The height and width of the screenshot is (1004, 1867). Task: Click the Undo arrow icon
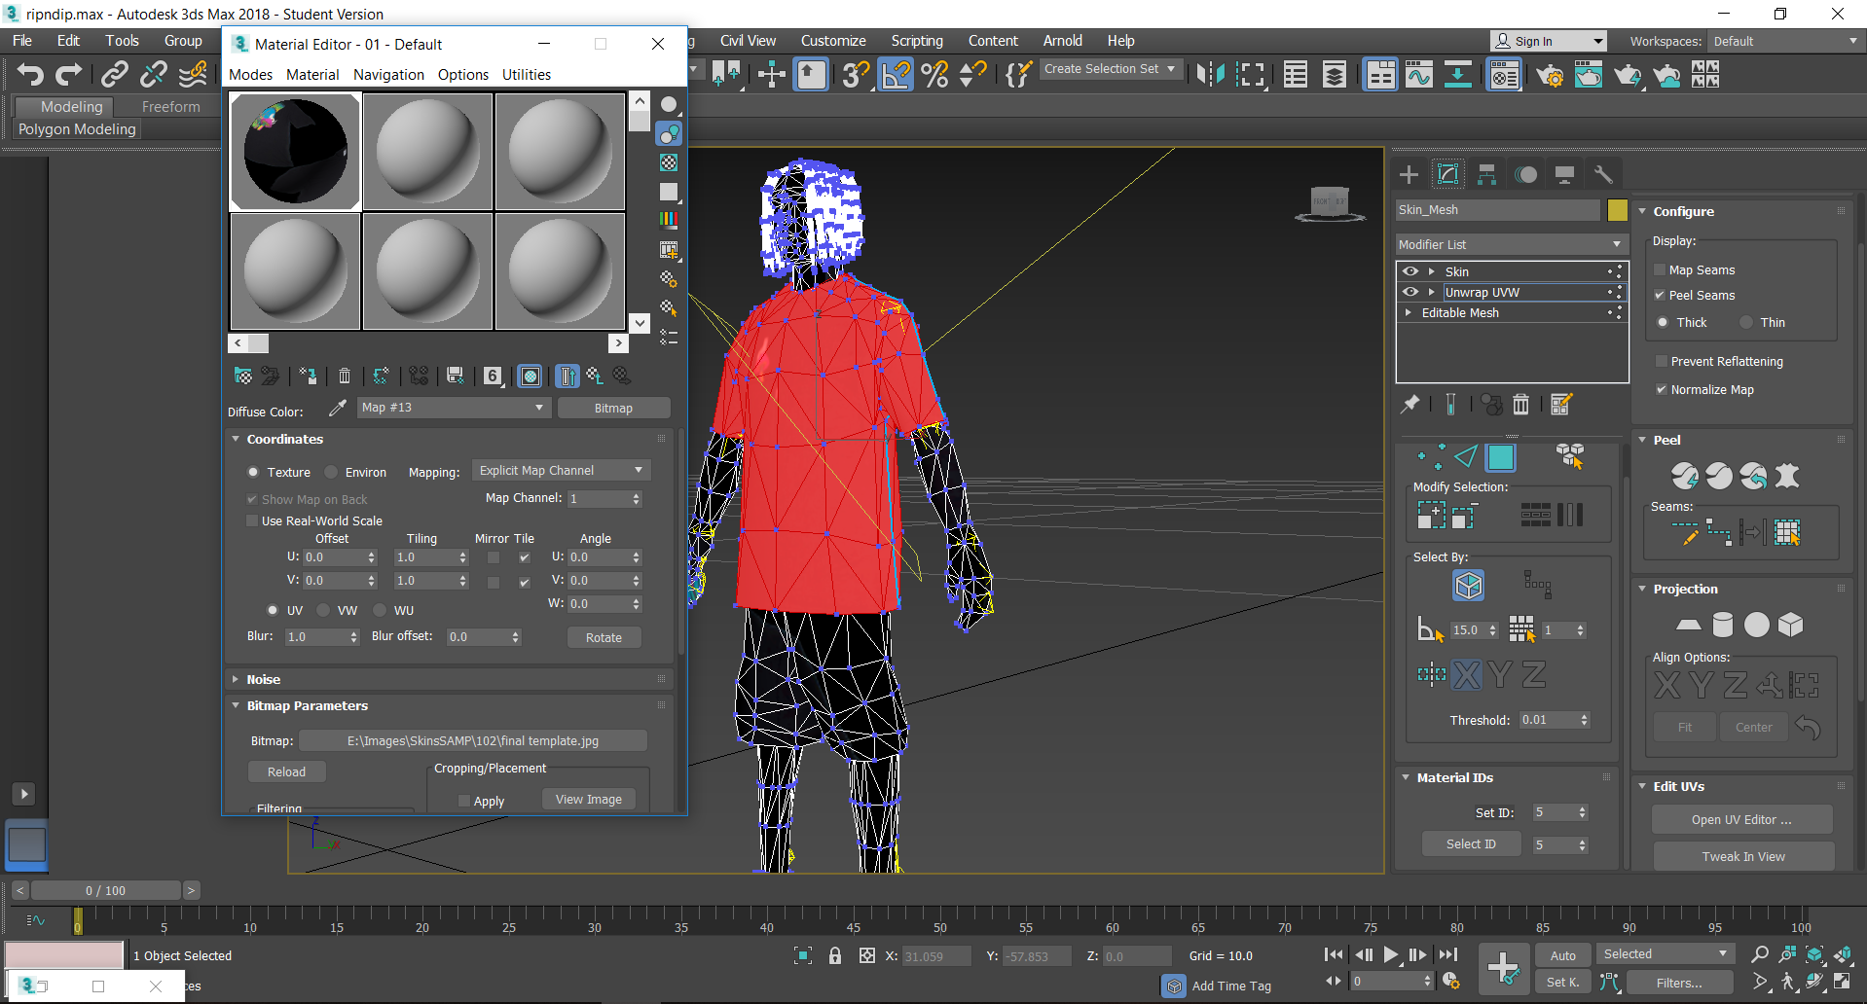click(x=30, y=74)
